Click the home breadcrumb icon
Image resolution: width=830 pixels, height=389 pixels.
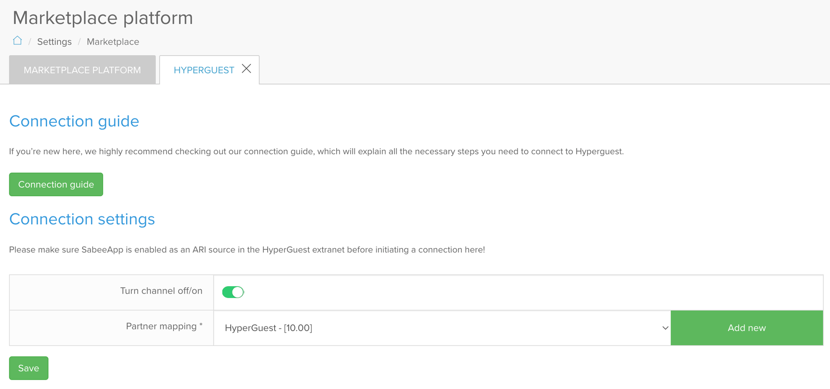click(17, 41)
